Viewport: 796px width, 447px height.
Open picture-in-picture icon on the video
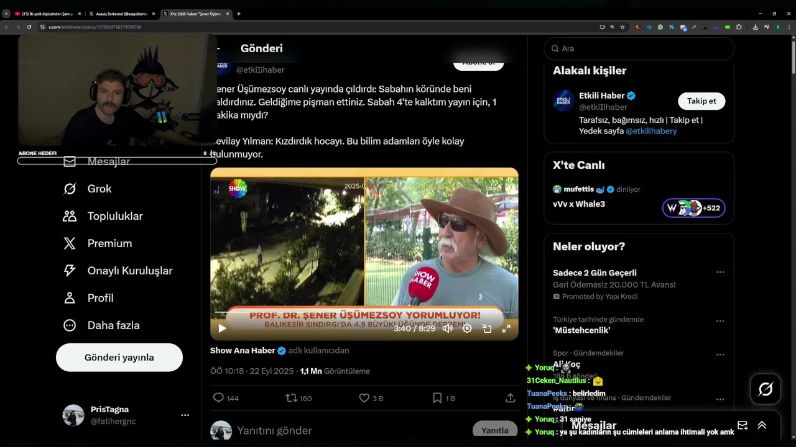pyautogui.click(x=487, y=328)
